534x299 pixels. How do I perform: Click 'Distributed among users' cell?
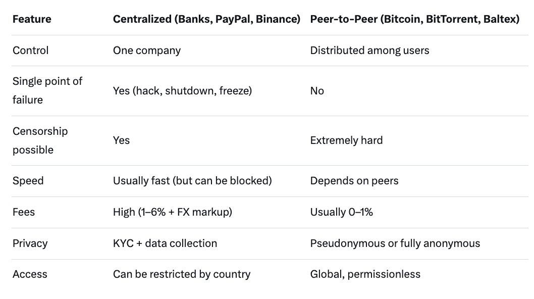click(368, 51)
